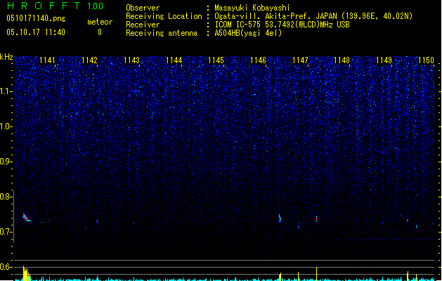
Task: Click the bright curved meteor echo near 1140
Action: click(26, 218)
